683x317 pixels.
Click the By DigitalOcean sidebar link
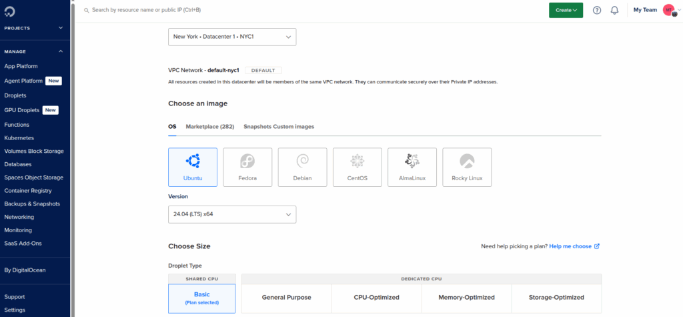[x=25, y=270]
